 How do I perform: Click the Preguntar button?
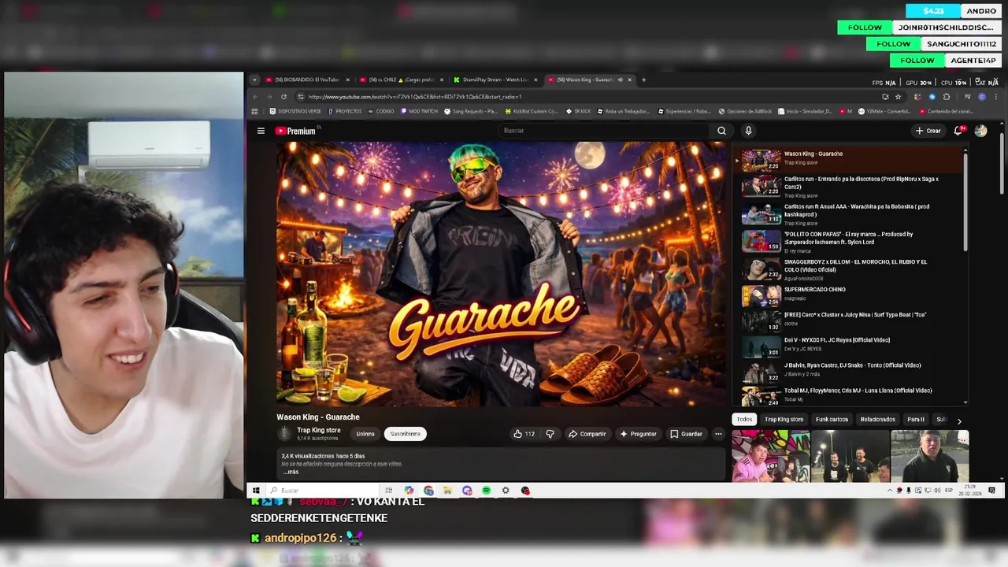click(x=638, y=434)
